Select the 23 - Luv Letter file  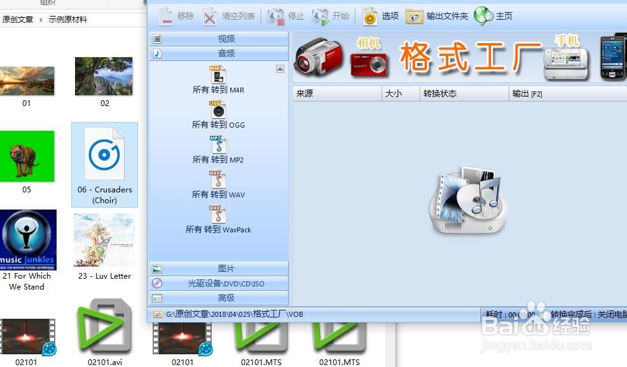coord(104,247)
